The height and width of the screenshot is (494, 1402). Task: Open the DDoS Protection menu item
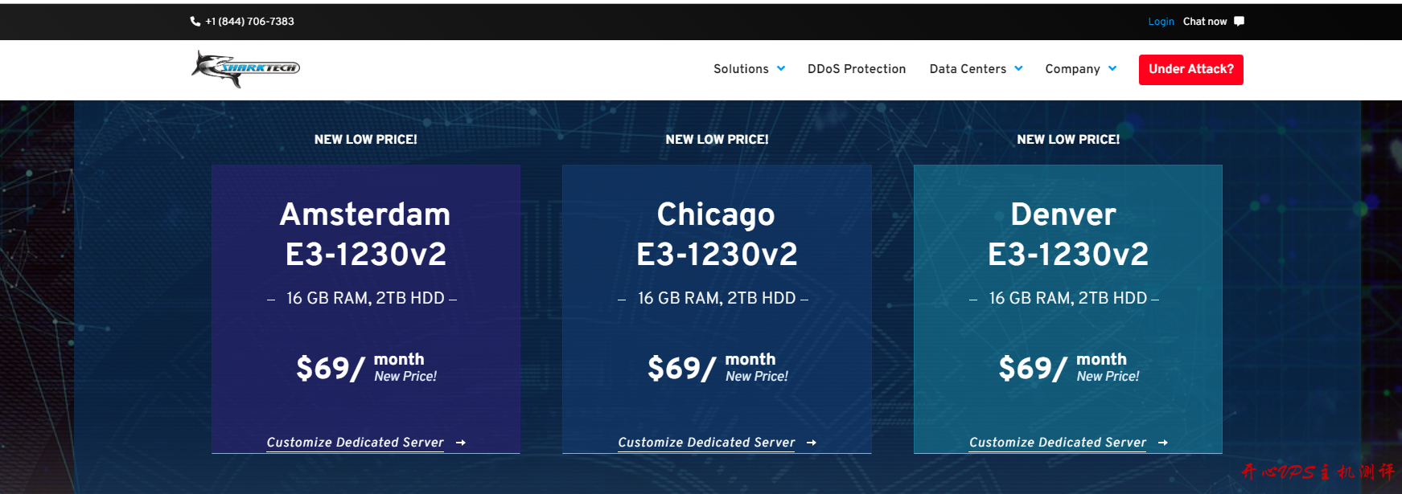pyautogui.click(x=857, y=69)
